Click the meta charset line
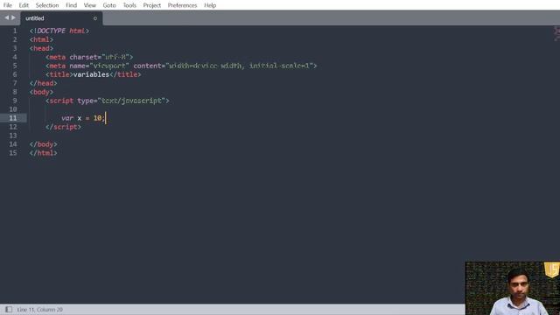The width and height of the screenshot is (560, 315). point(89,57)
